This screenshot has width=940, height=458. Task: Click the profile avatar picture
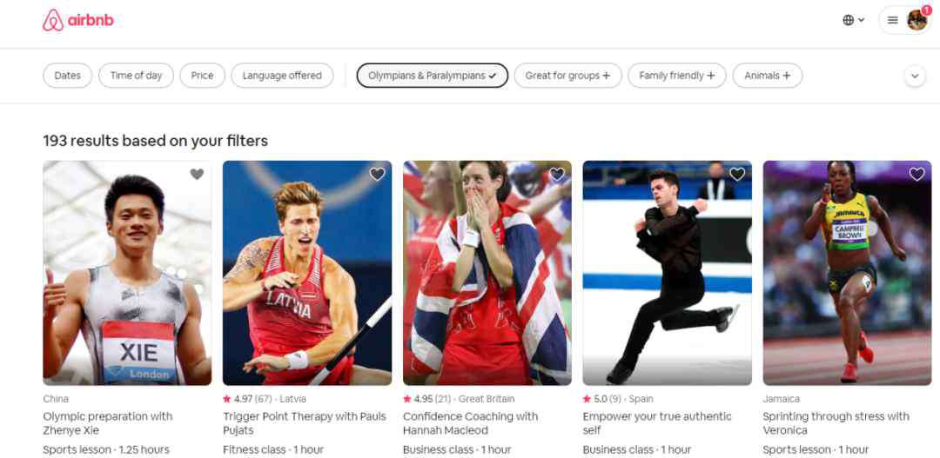click(x=916, y=20)
